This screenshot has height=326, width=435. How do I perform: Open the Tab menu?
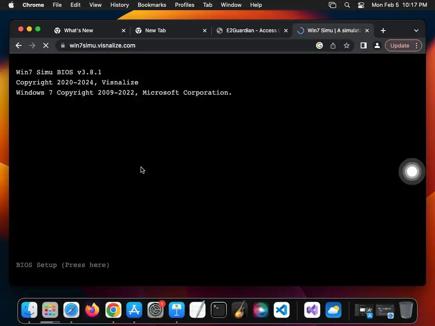207,5
